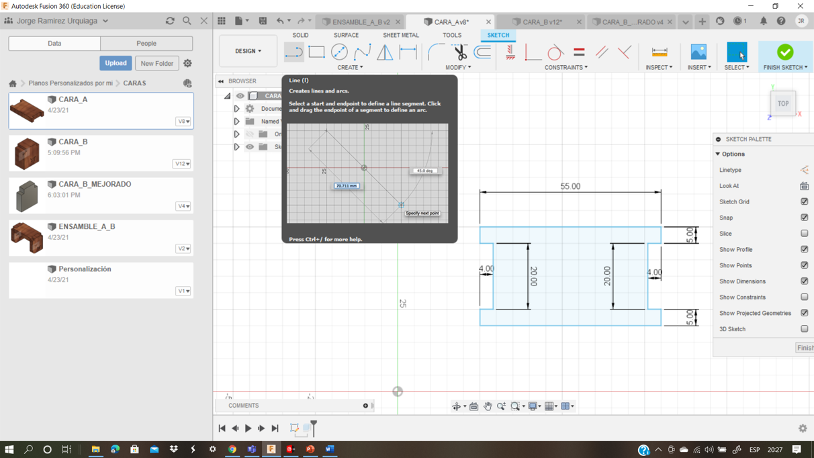Screen dimensions: 814x458
Task: Click the Equal constraint icon
Action: pos(579,52)
